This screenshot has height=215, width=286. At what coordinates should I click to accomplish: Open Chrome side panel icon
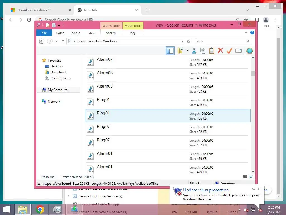(x=257, y=20)
